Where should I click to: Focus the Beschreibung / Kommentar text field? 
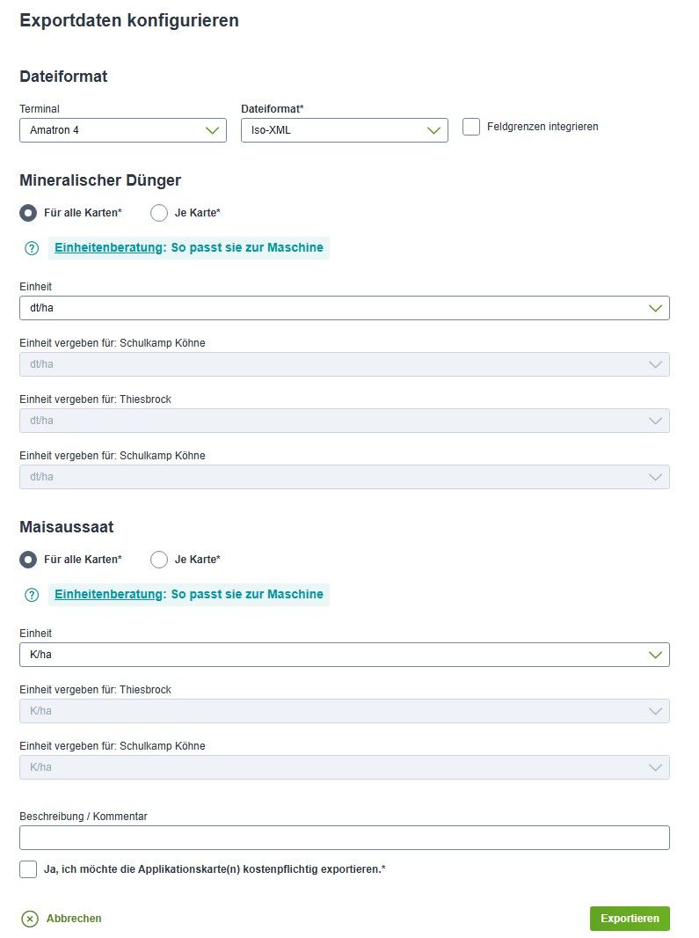pos(345,838)
